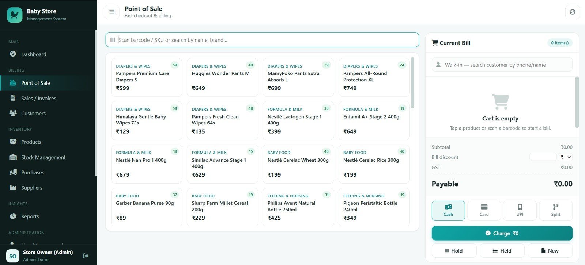This screenshot has height=265, width=585.
Task: Add Nestlé Cerelac Wheat 300g
Action: pos(298,164)
